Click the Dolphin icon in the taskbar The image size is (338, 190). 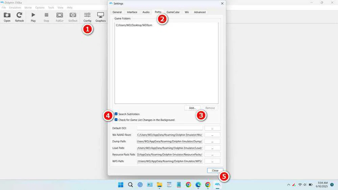[x=217, y=185]
